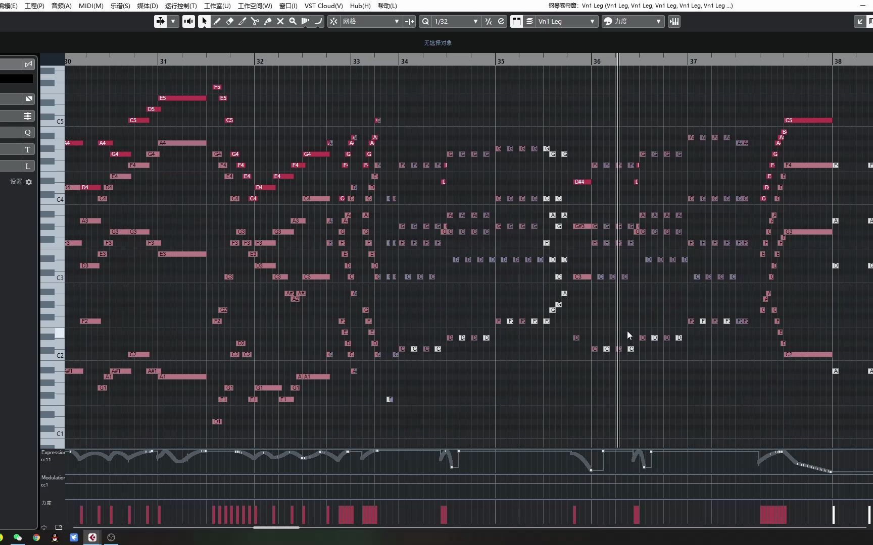Open the 帮助(L) menu
Screen dimensions: 873x545
[387, 6]
